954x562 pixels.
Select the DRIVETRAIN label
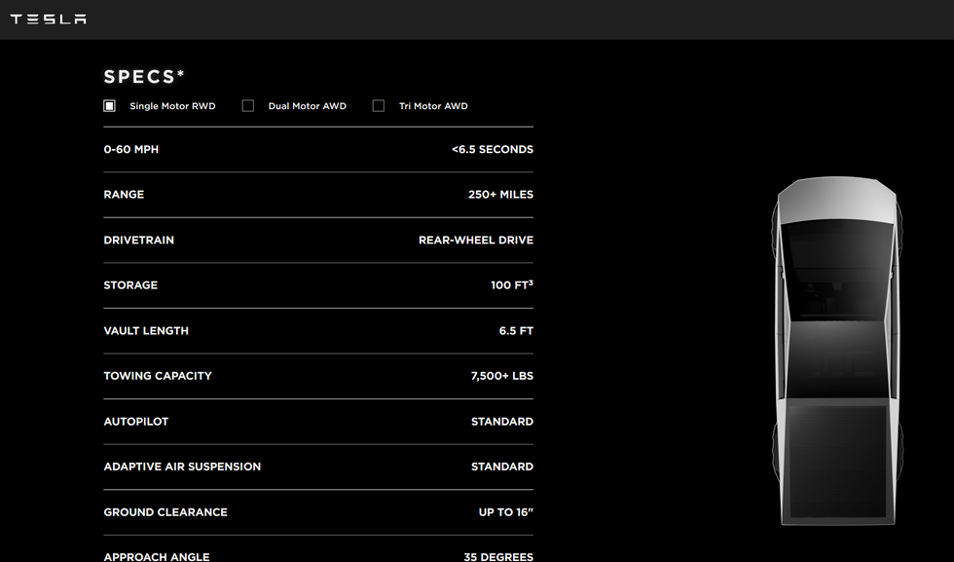(x=138, y=240)
